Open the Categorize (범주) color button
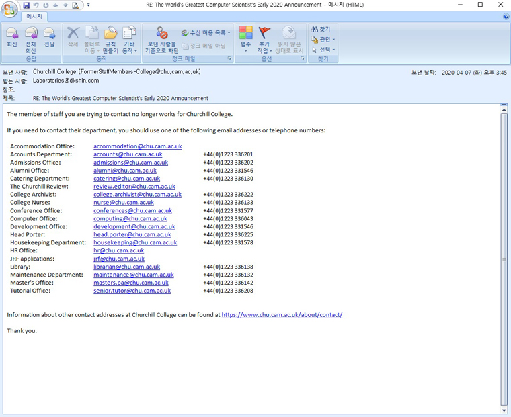 (x=245, y=39)
